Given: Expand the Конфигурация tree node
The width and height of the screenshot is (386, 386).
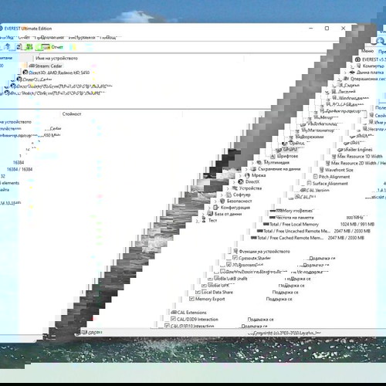Looking at the screenshot, I should (209, 208).
